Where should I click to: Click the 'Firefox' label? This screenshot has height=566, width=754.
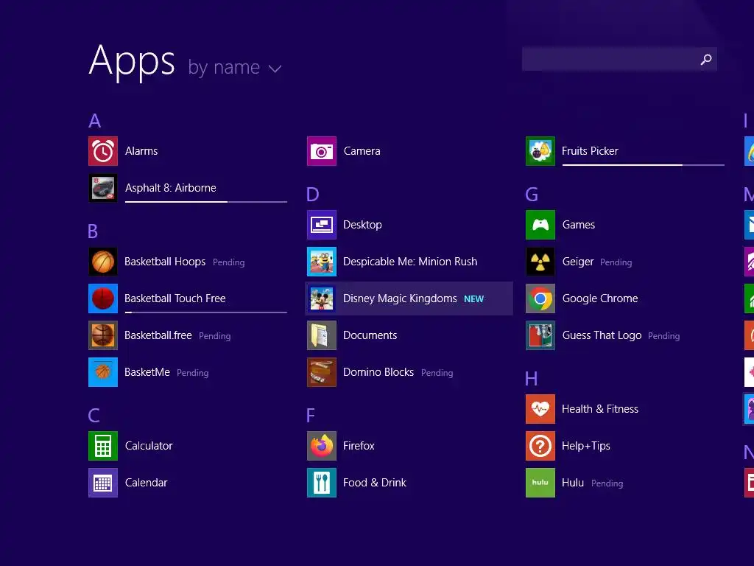(359, 446)
